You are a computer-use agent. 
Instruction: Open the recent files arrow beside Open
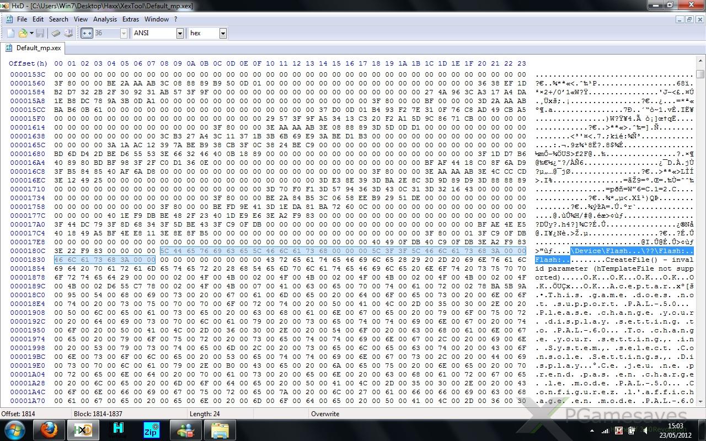coord(31,33)
